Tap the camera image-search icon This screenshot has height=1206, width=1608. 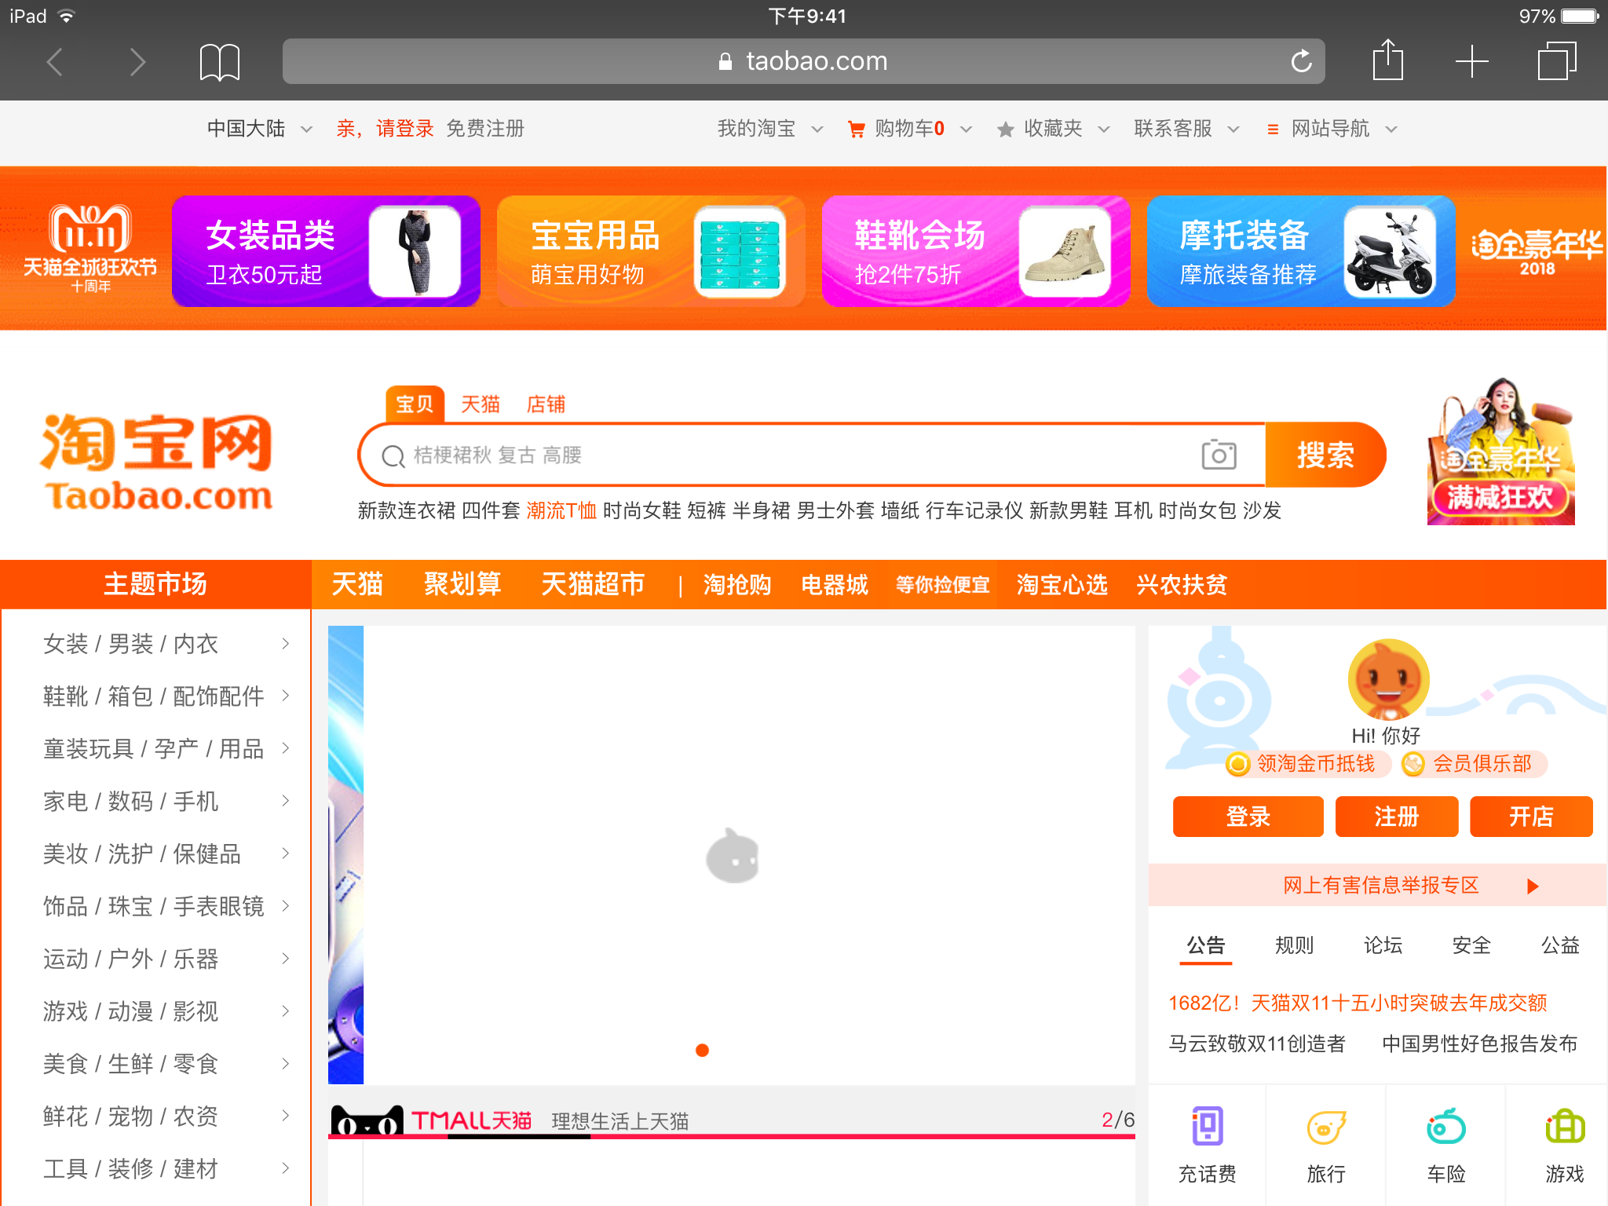point(1219,455)
